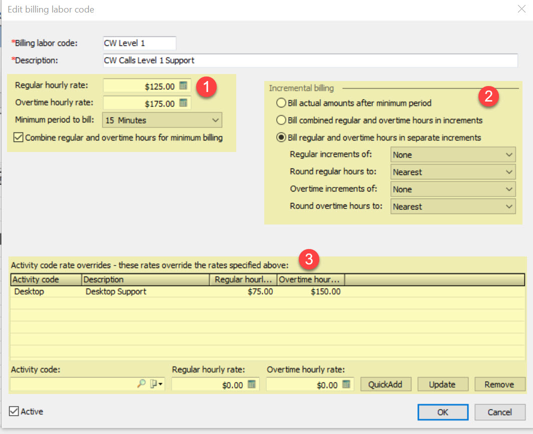Open the Round regular hours to dropdown

pos(453,172)
